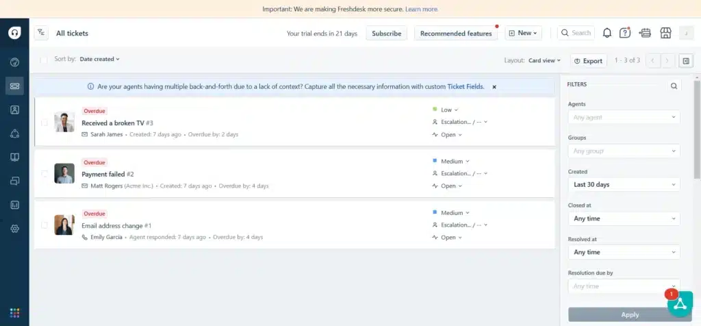Image resolution: width=701 pixels, height=326 pixels.
Task: Change Low priority dropdown on first ticket
Action: coord(449,110)
